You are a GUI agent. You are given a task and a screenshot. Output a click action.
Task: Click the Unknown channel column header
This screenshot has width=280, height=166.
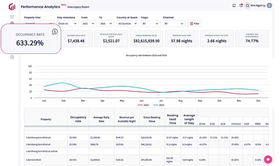[236, 124]
